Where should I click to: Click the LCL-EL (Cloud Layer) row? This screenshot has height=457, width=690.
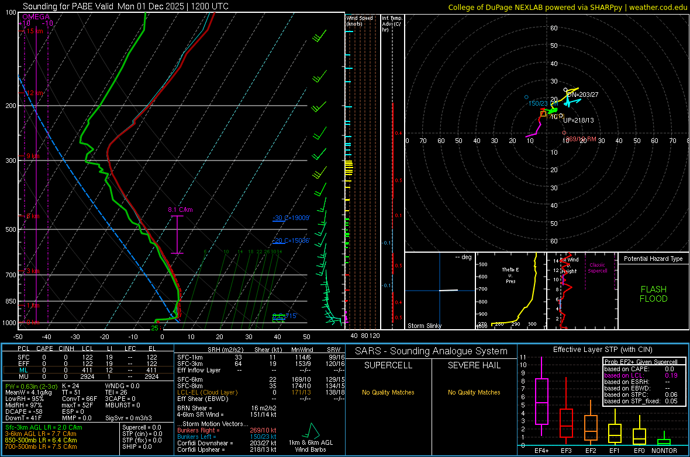(261, 392)
